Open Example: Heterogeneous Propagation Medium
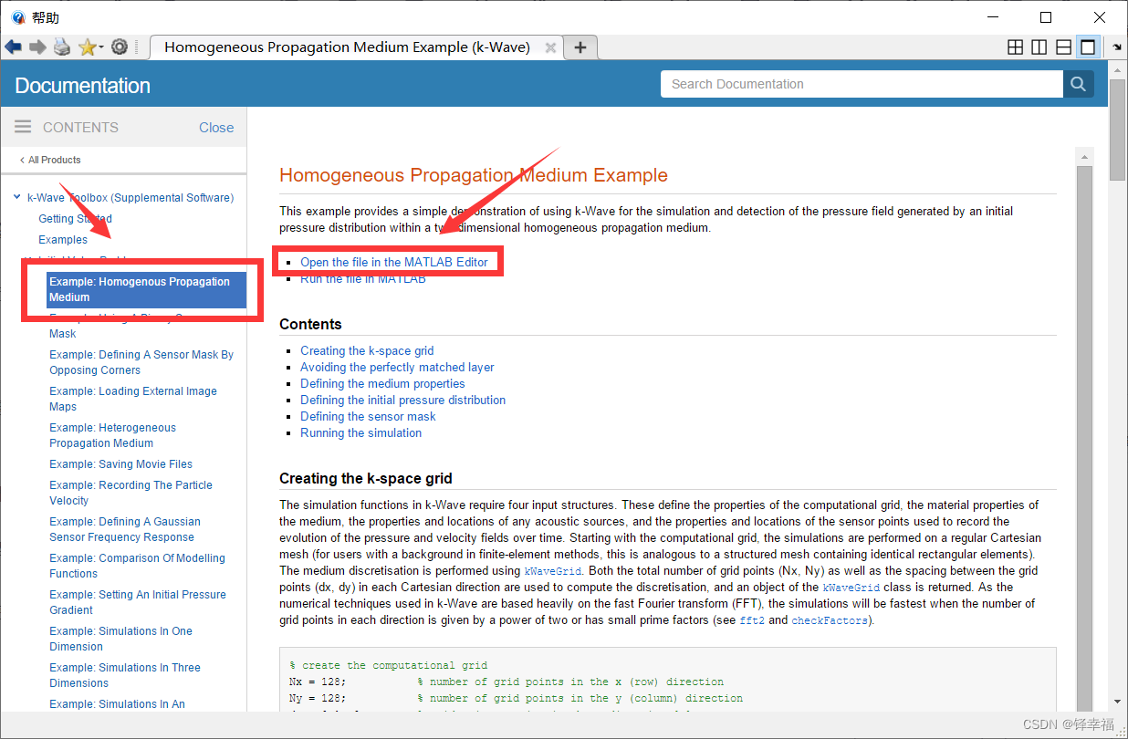 tap(112, 435)
